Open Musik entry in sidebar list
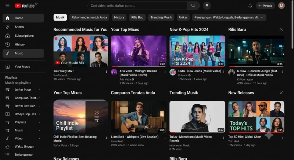 coord(23,130)
